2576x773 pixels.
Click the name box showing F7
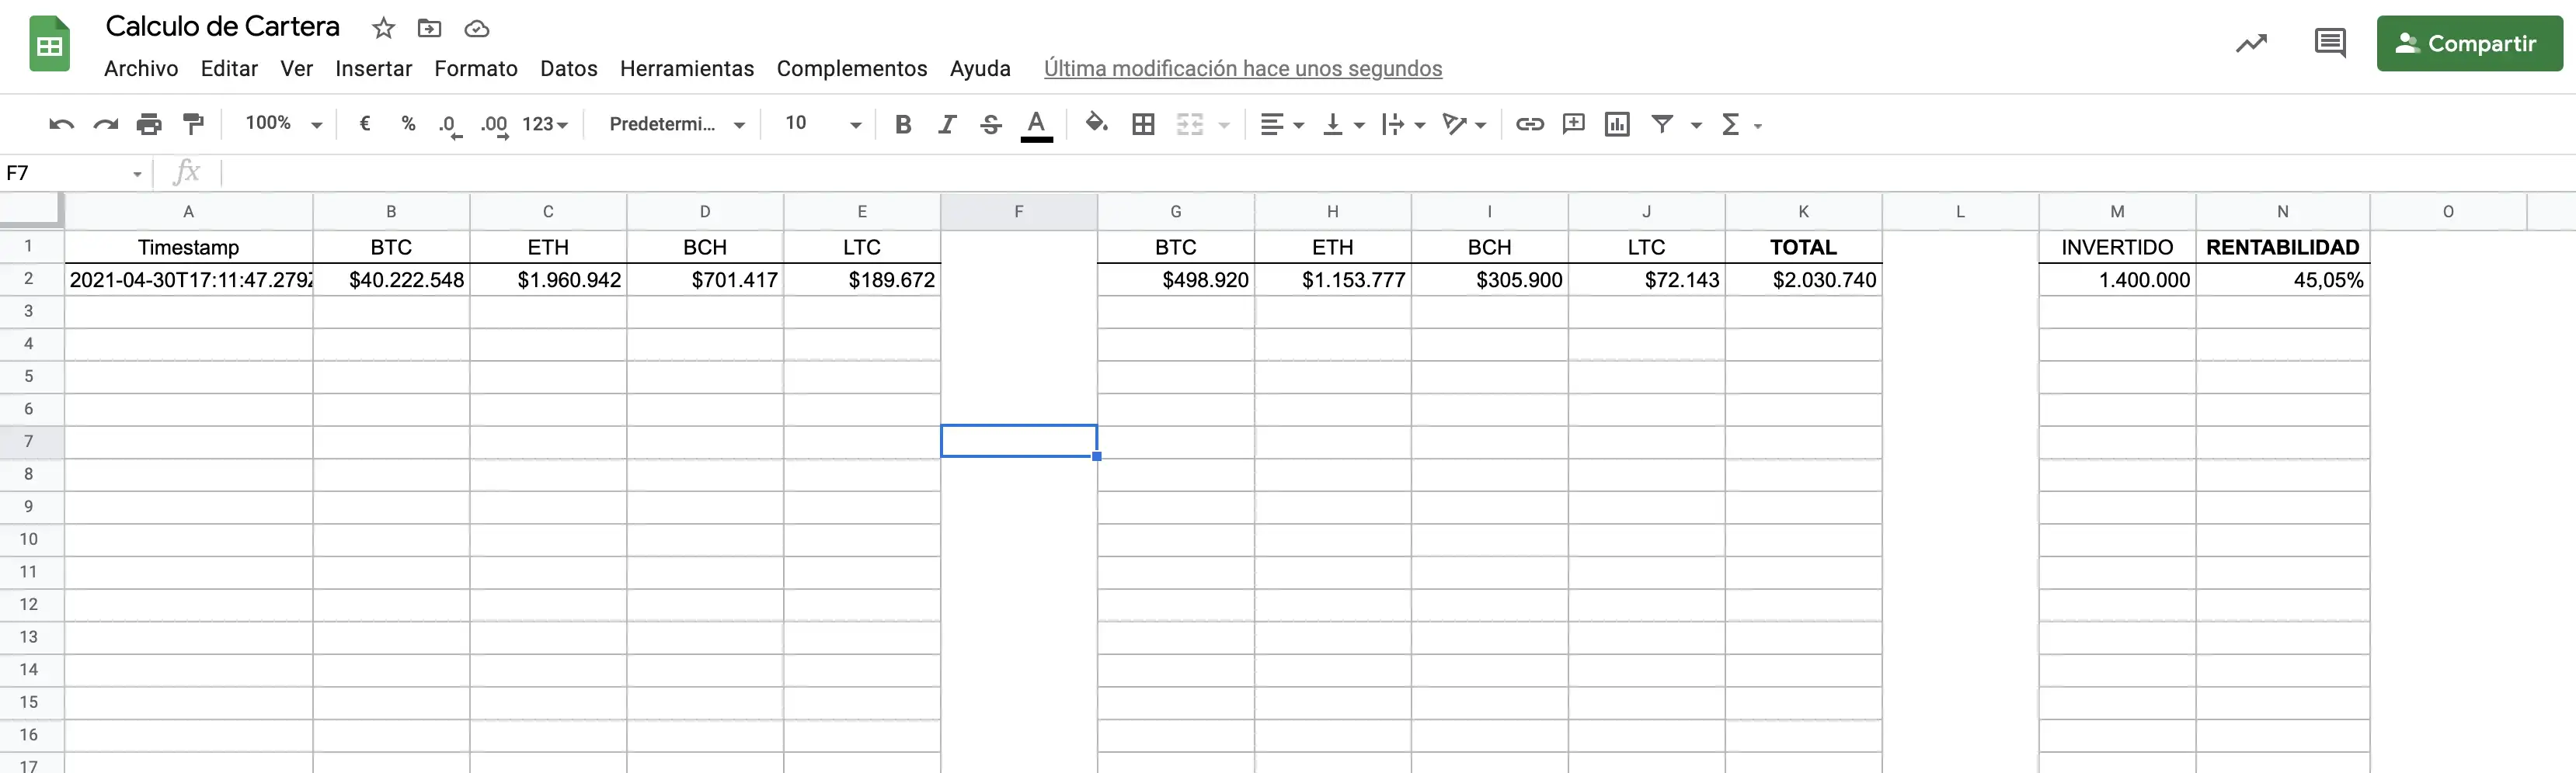coord(65,173)
